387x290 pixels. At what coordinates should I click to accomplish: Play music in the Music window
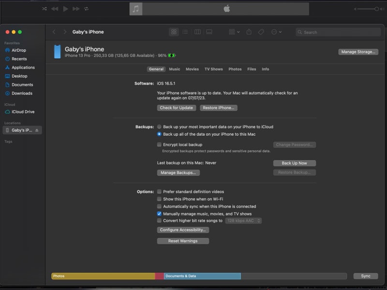click(x=65, y=9)
